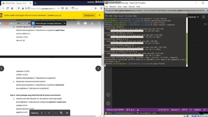208x117 pixels.
Task: Switch to devasc@labvm terminal taskbar item
Action: point(147,113)
